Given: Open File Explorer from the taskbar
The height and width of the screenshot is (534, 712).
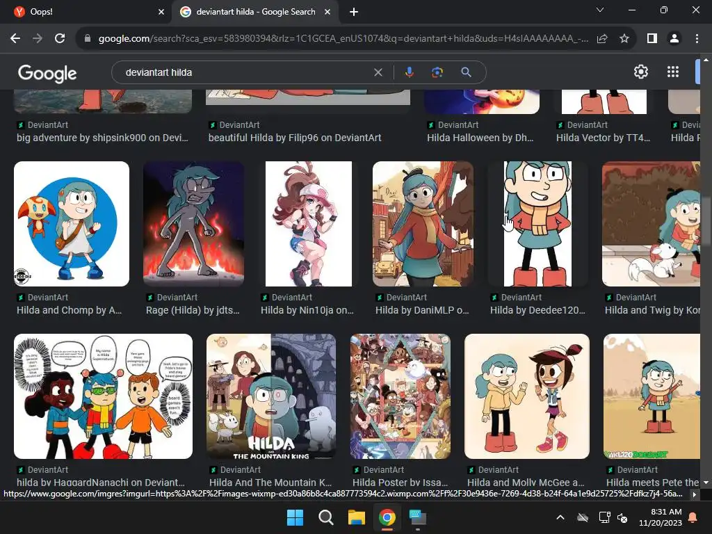Looking at the screenshot, I should pos(357,517).
